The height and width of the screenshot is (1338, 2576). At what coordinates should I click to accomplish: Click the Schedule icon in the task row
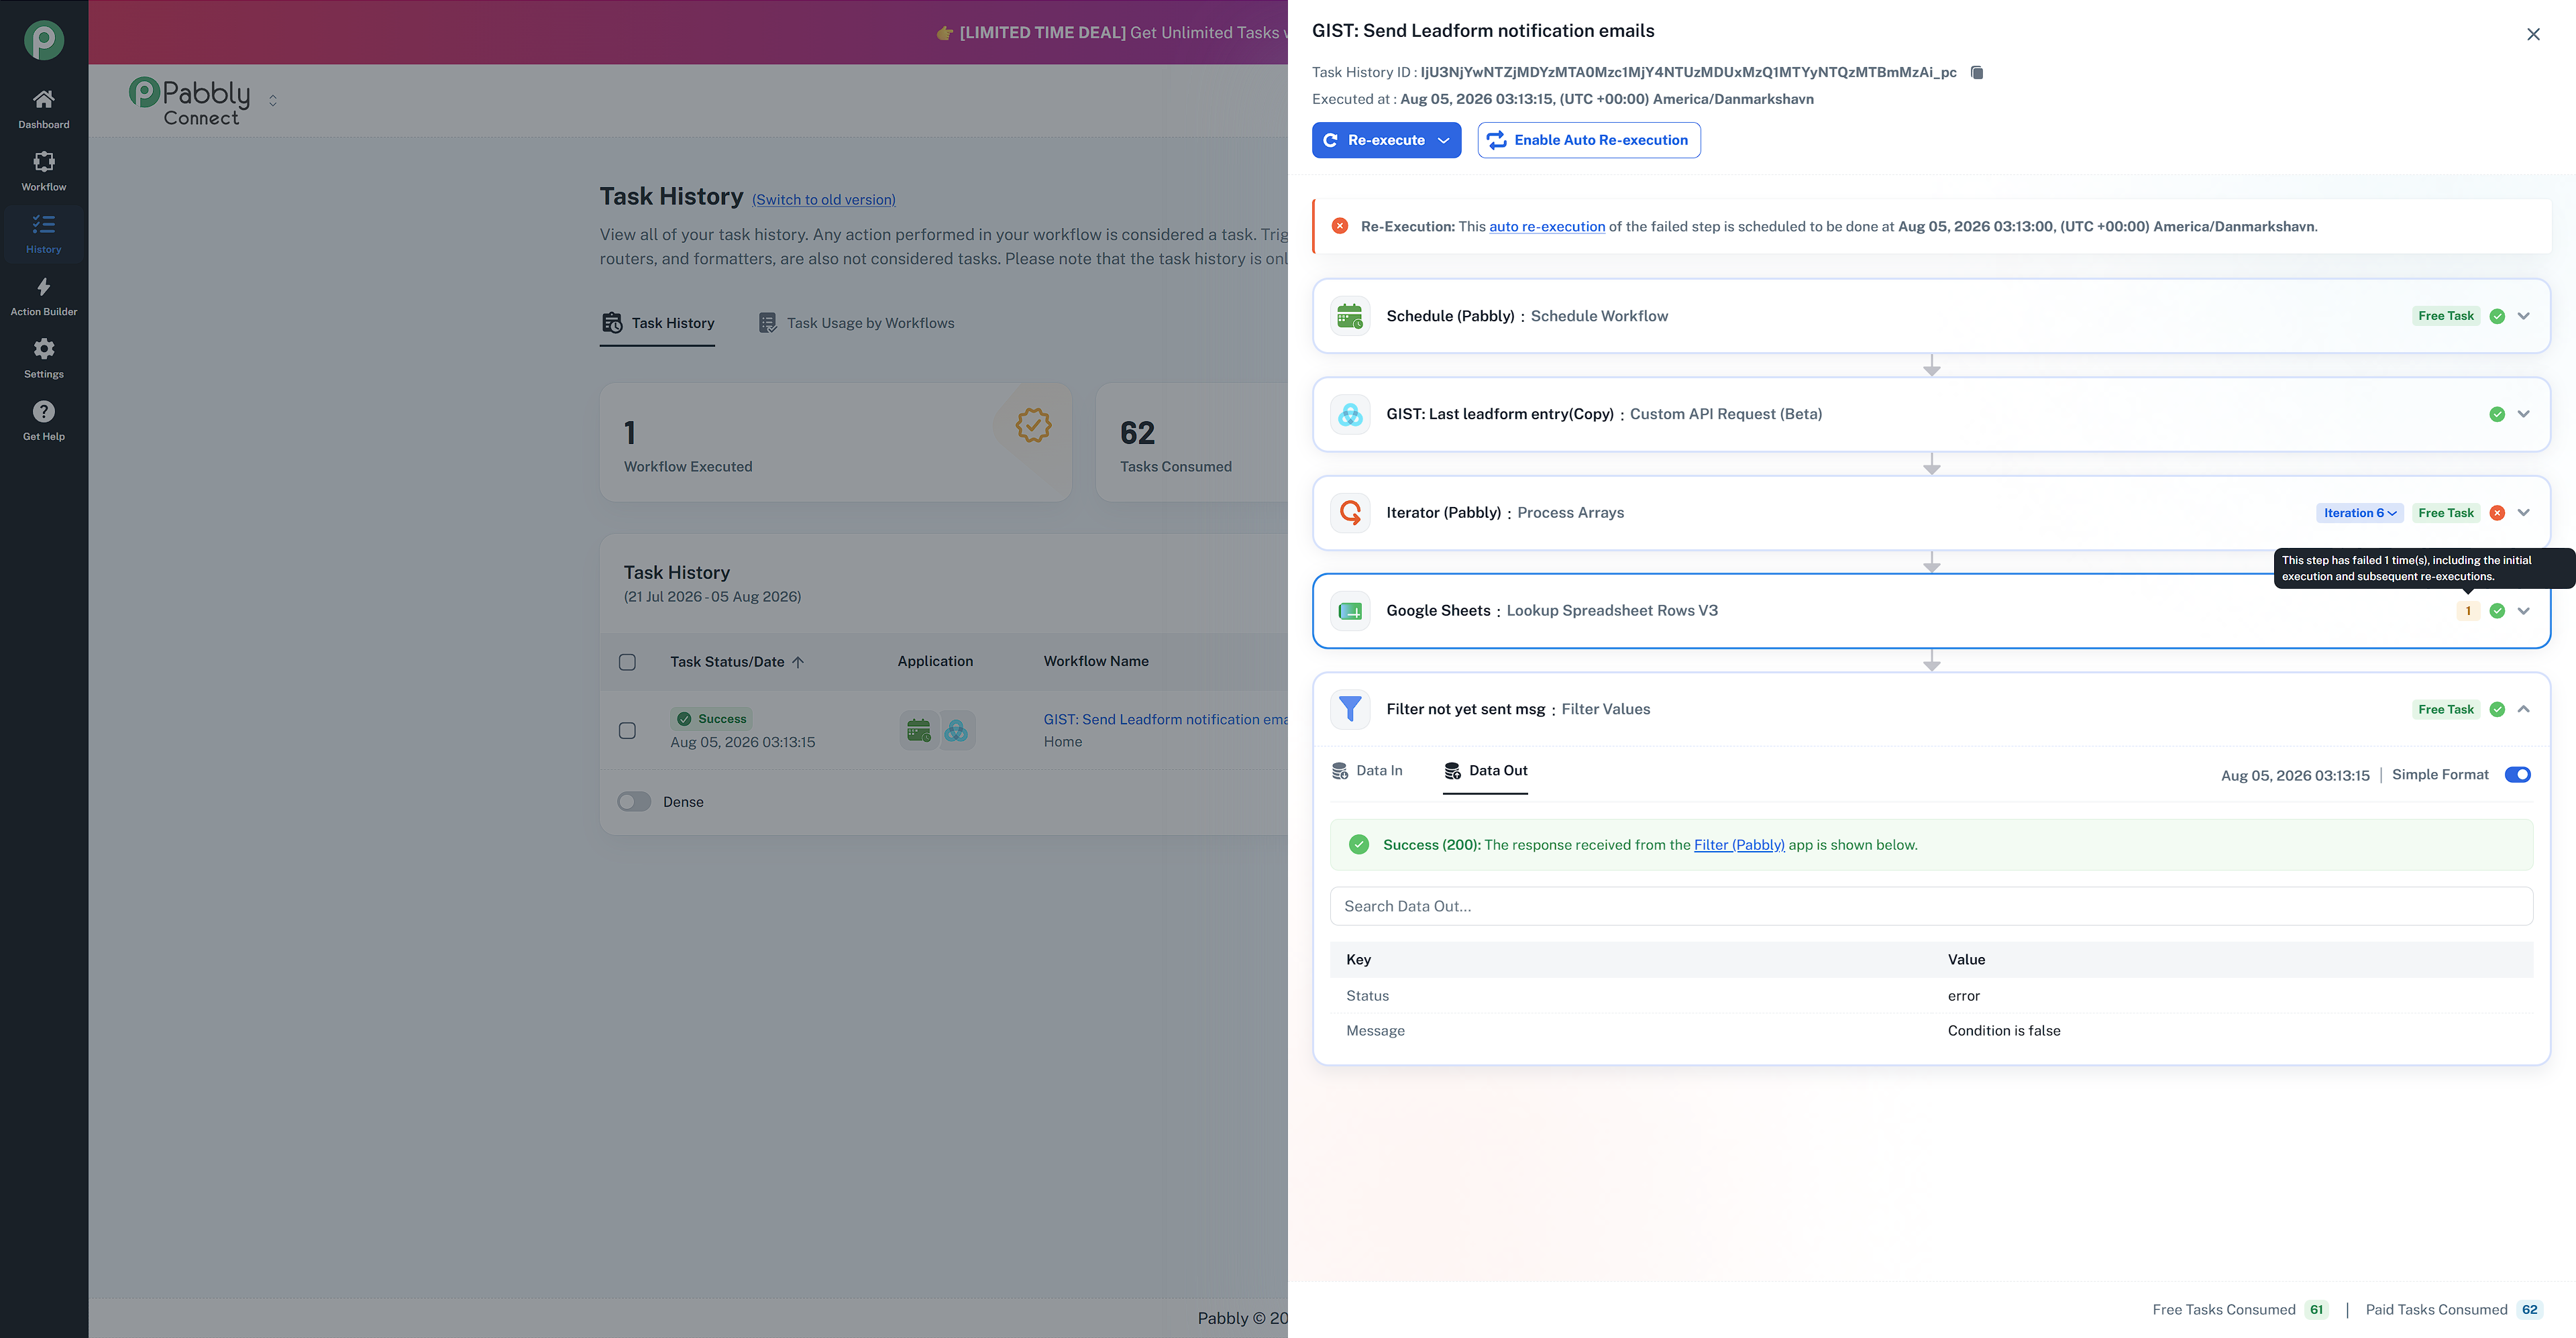pos(918,731)
